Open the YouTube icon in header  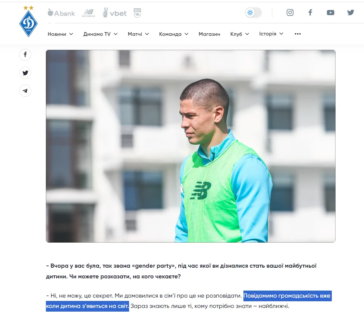[330, 13]
